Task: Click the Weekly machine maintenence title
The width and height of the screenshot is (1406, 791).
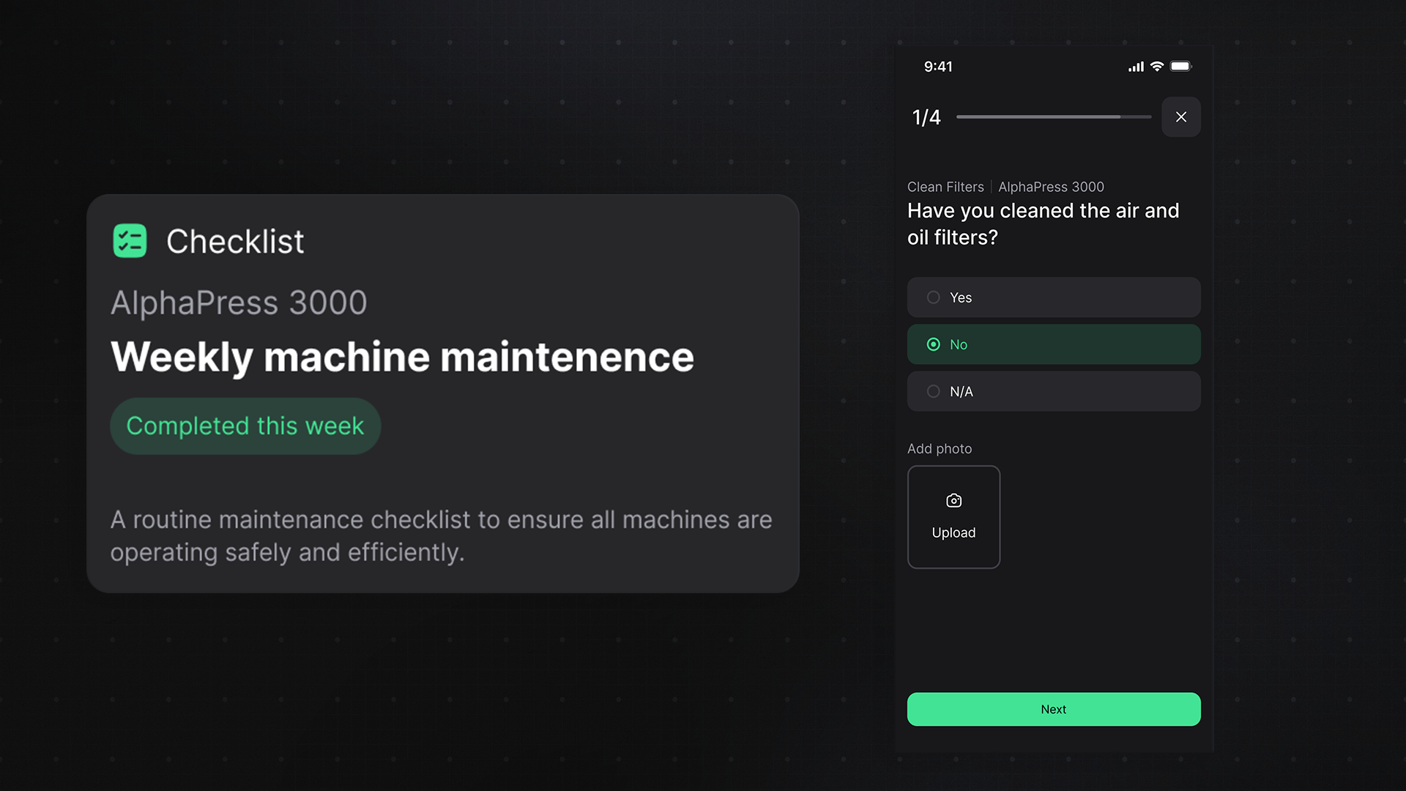Action: point(402,357)
